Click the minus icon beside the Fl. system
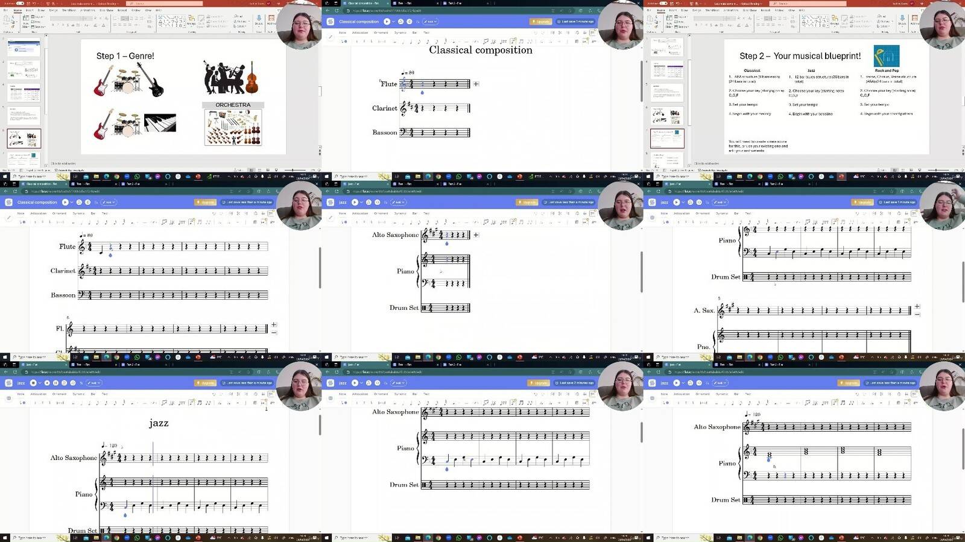This screenshot has height=542, width=965. point(274,332)
